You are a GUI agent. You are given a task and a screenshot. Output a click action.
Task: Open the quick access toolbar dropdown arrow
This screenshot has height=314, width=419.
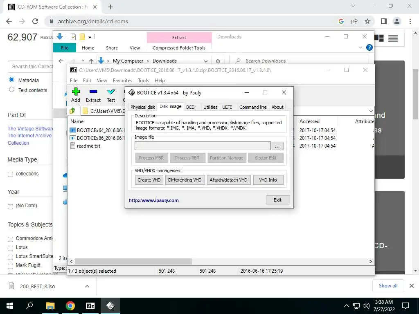[90, 37]
